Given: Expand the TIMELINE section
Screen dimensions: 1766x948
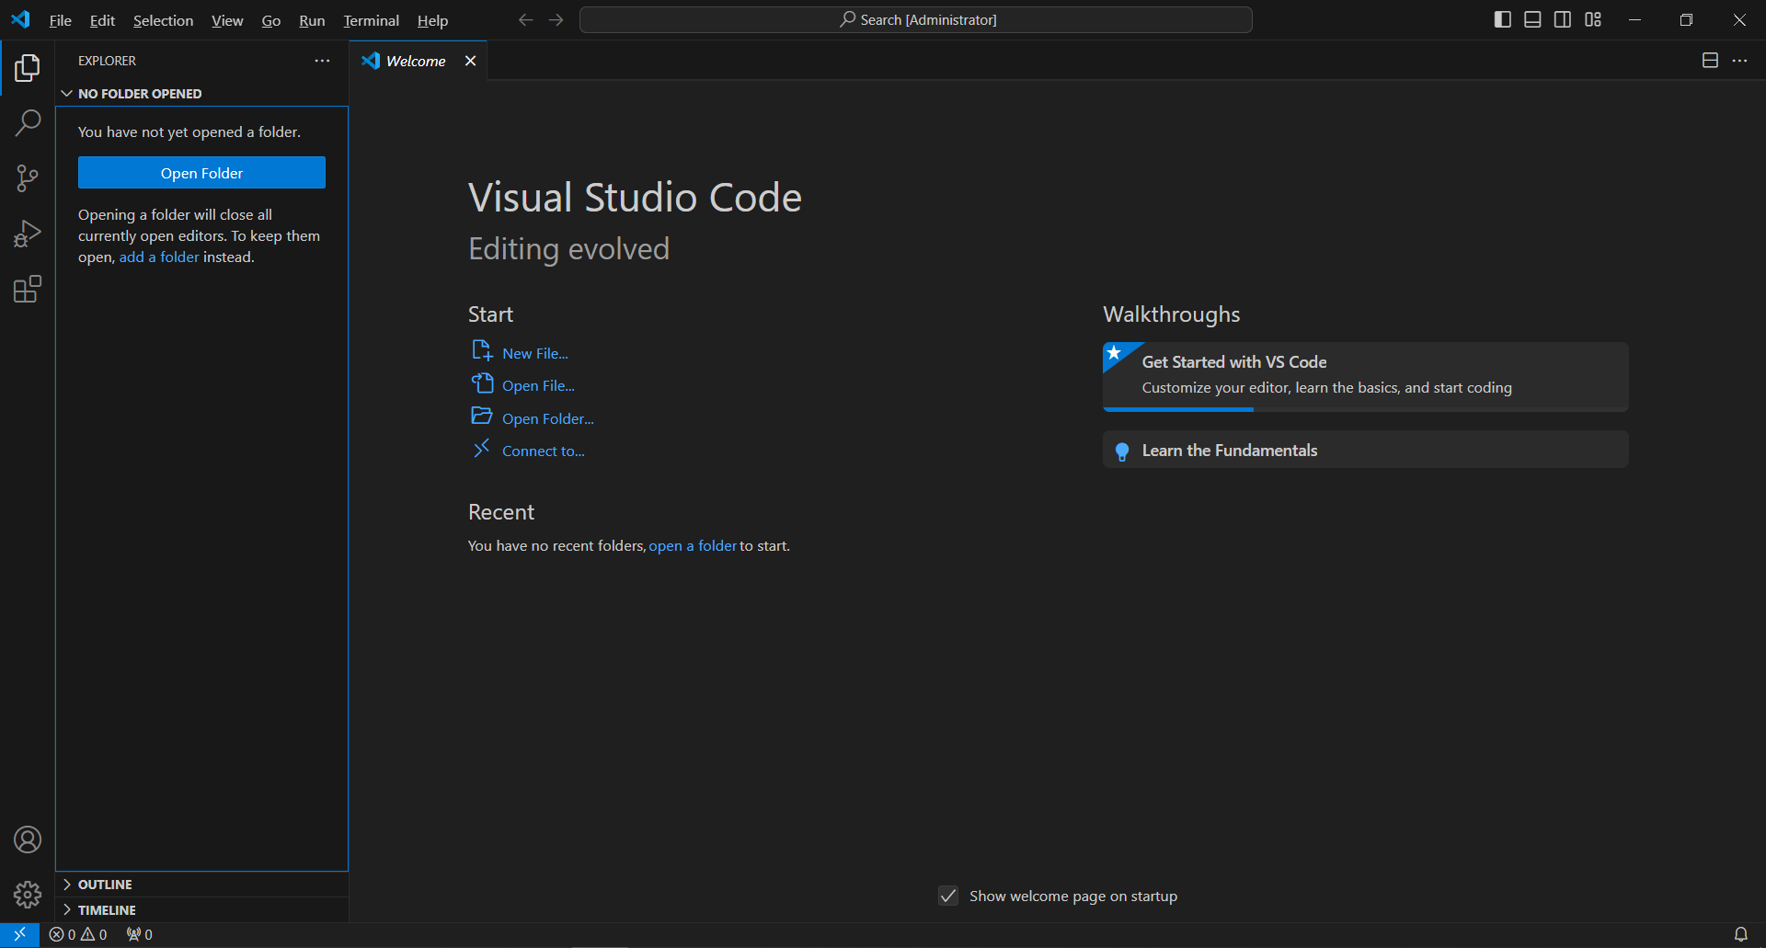Looking at the screenshot, I should [201, 910].
